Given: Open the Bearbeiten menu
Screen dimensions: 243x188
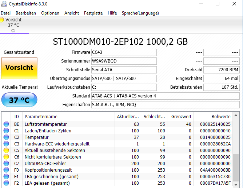Looking at the screenshot, I should coord(26,13).
